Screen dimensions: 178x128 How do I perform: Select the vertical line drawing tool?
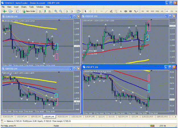[97, 11]
